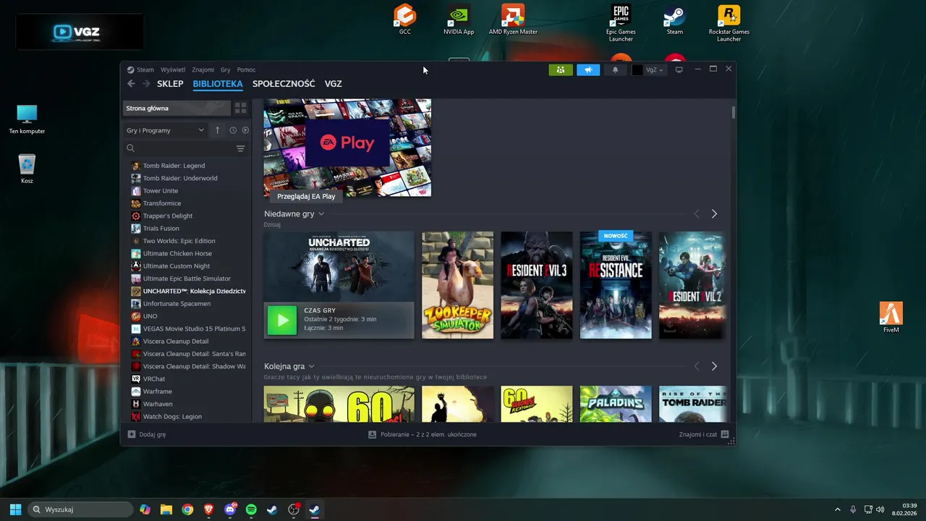This screenshot has height=521, width=926.
Task: Expand the Kolejna gra shelf chevron
Action: [x=312, y=367]
